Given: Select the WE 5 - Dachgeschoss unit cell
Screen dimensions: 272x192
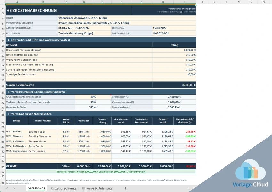Looking at the screenshot, I should point(17,151).
